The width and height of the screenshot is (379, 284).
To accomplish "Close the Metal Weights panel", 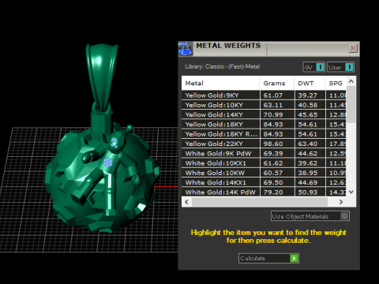I will (x=353, y=48).
